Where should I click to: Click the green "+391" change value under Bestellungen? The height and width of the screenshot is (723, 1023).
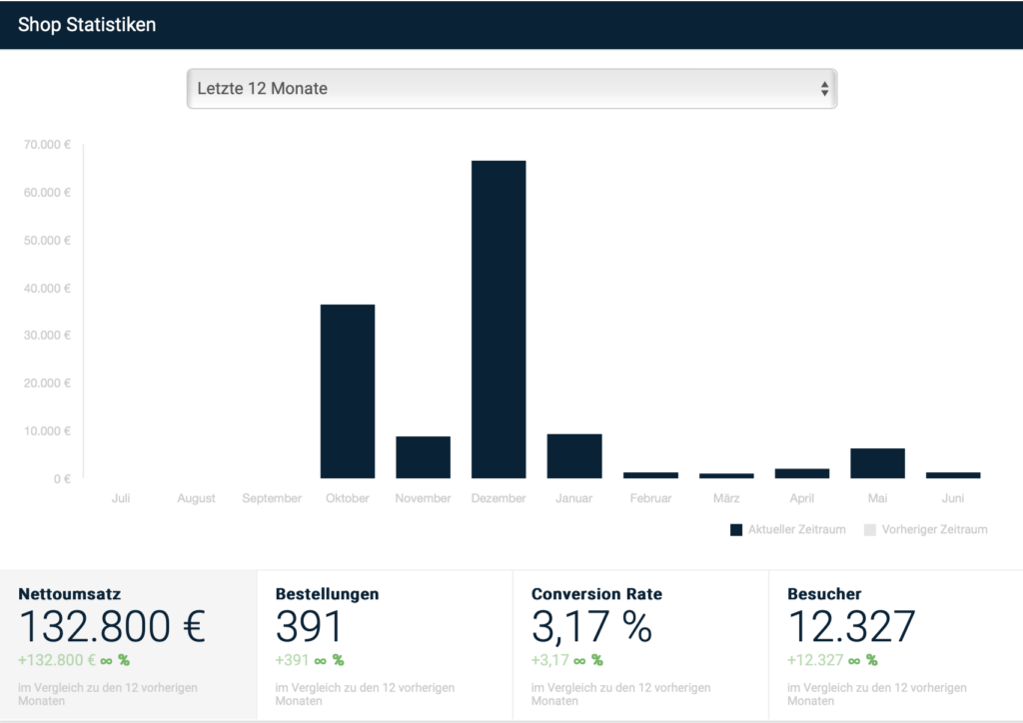pyautogui.click(x=292, y=660)
